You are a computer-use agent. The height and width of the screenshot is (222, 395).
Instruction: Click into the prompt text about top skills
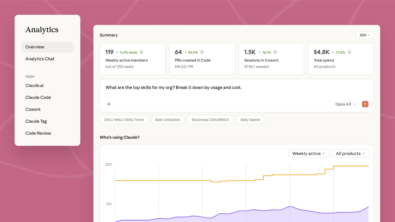(x=173, y=87)
